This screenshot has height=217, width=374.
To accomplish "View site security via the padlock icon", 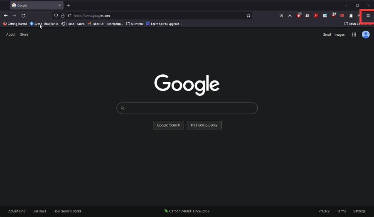I will coord(63,15).
